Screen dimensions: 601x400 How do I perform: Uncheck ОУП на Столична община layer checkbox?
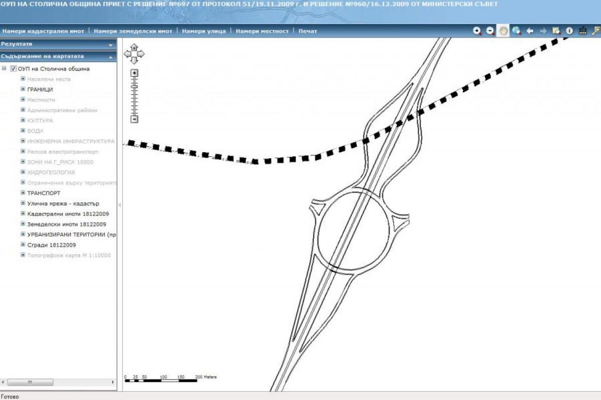click(14, 69)
